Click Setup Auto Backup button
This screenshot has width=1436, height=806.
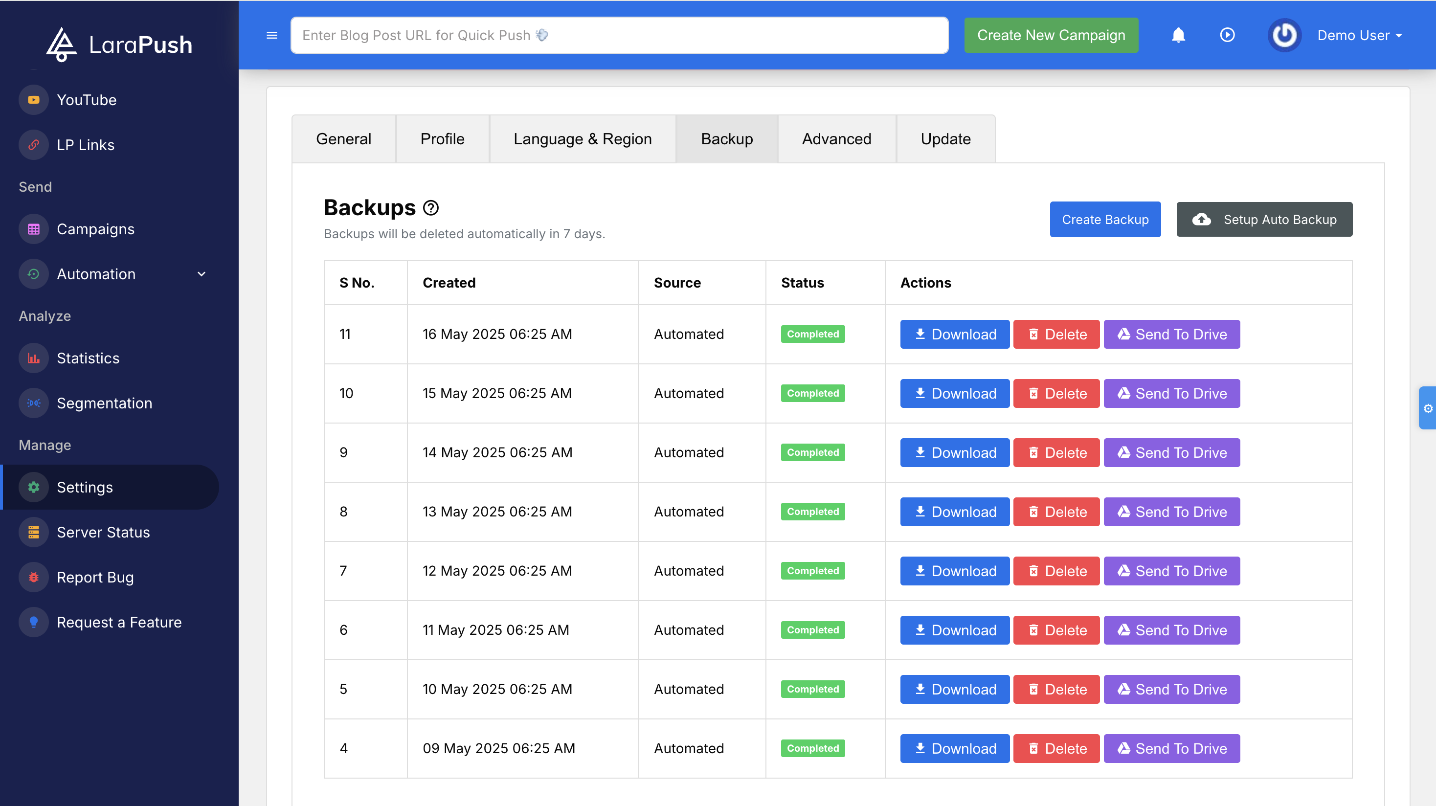pos(1264,219)
